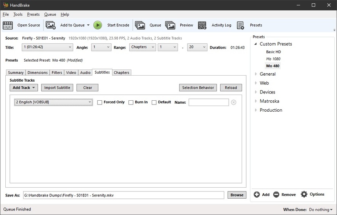Expand the Production presets group
The image size is (337, 215).
pos(256,110)
